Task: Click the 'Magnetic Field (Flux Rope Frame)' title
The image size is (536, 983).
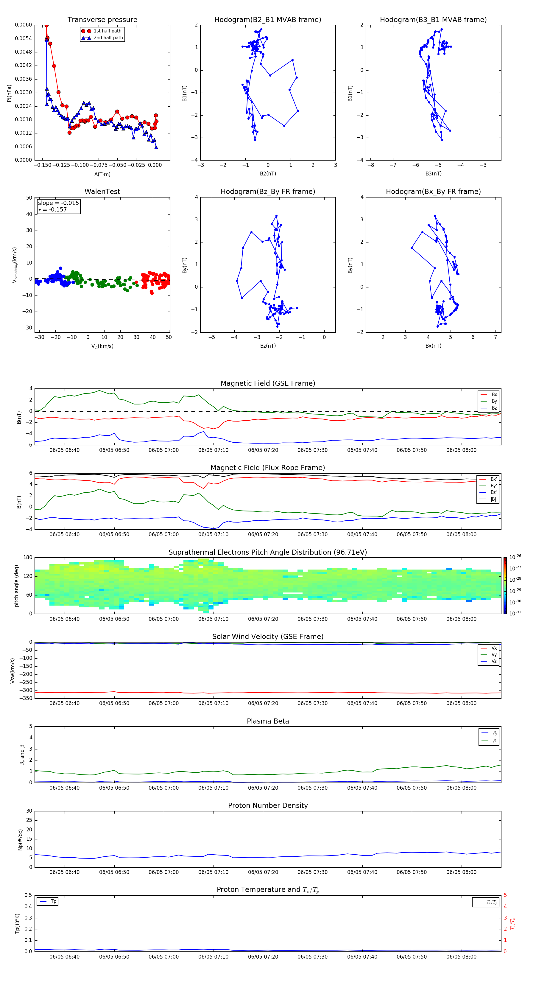Action: 268,467
